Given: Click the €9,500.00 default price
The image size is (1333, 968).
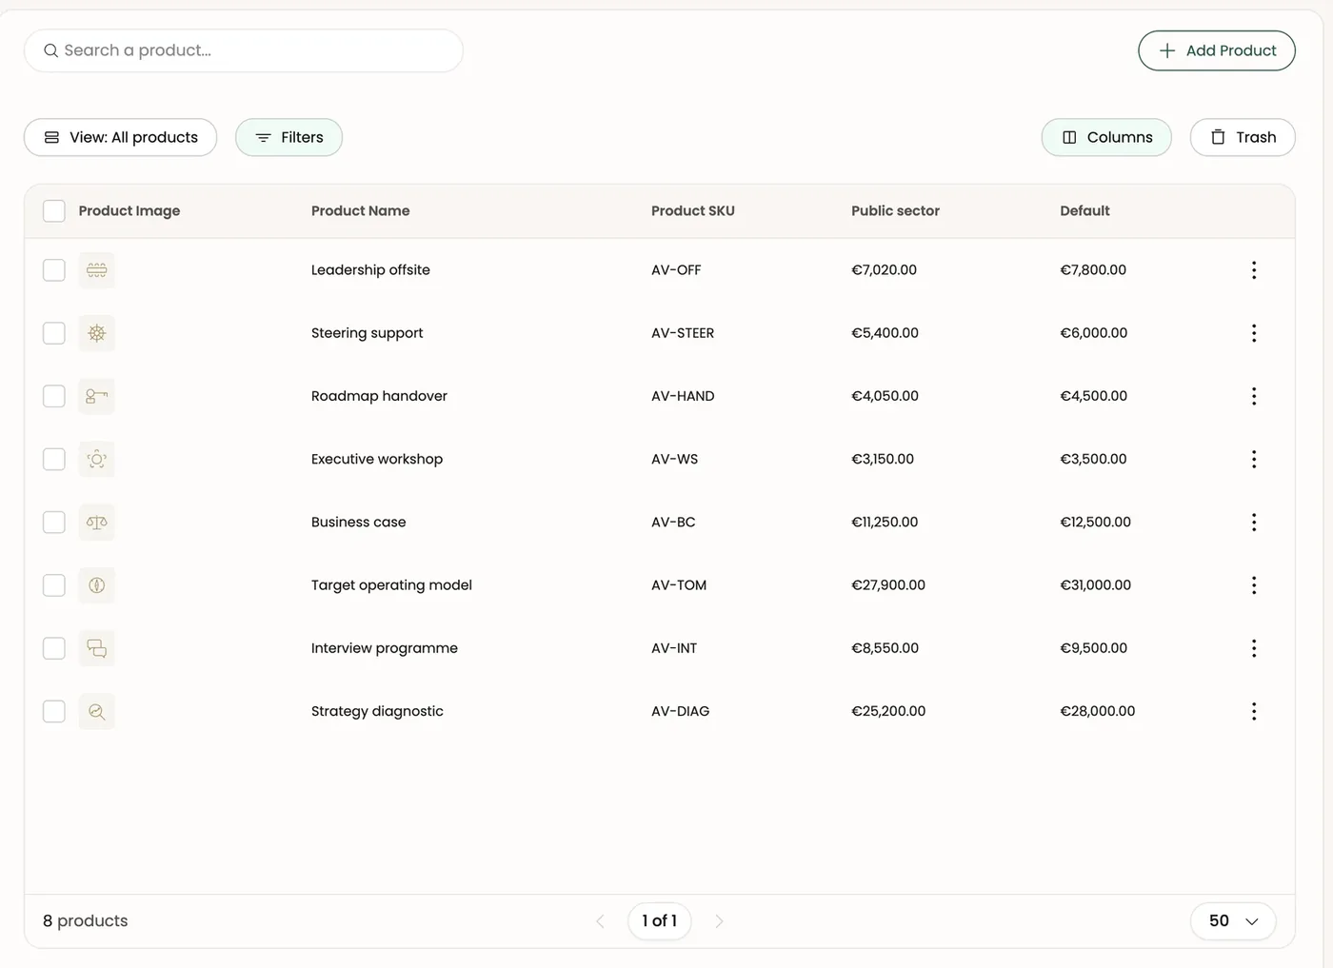Looking at the screenshot, I should 1093,648.
